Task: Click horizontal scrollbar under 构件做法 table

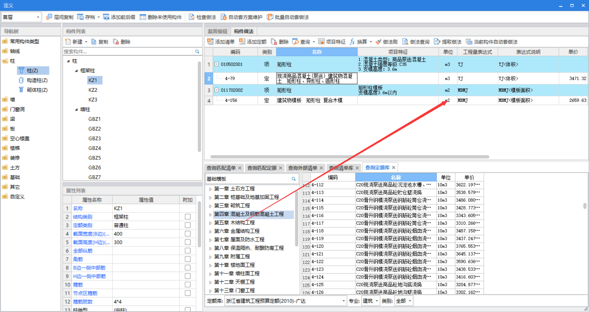Action: [350, 157]
